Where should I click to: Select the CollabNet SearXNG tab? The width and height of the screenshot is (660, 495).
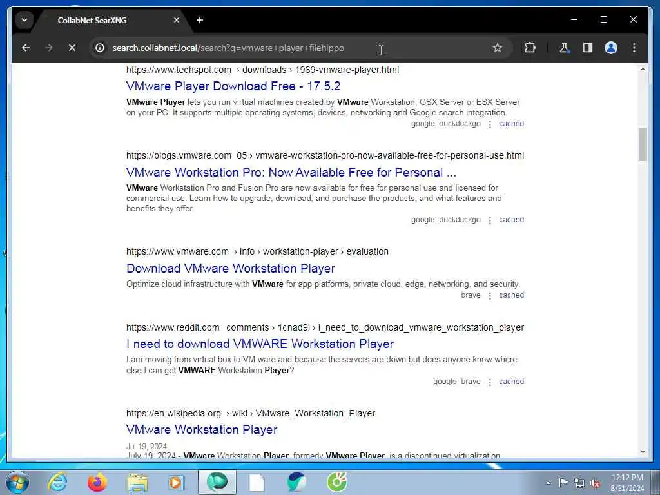coord(110,20)
